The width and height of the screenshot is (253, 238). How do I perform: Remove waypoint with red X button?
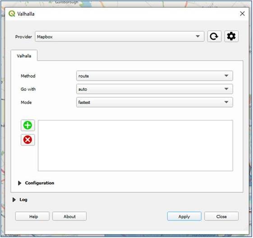coord(28,139)
